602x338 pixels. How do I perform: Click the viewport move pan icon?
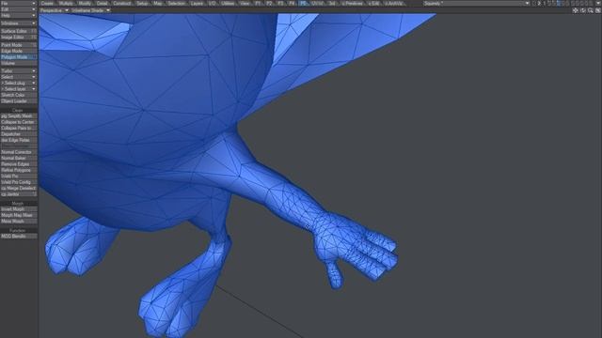(575, 10)
